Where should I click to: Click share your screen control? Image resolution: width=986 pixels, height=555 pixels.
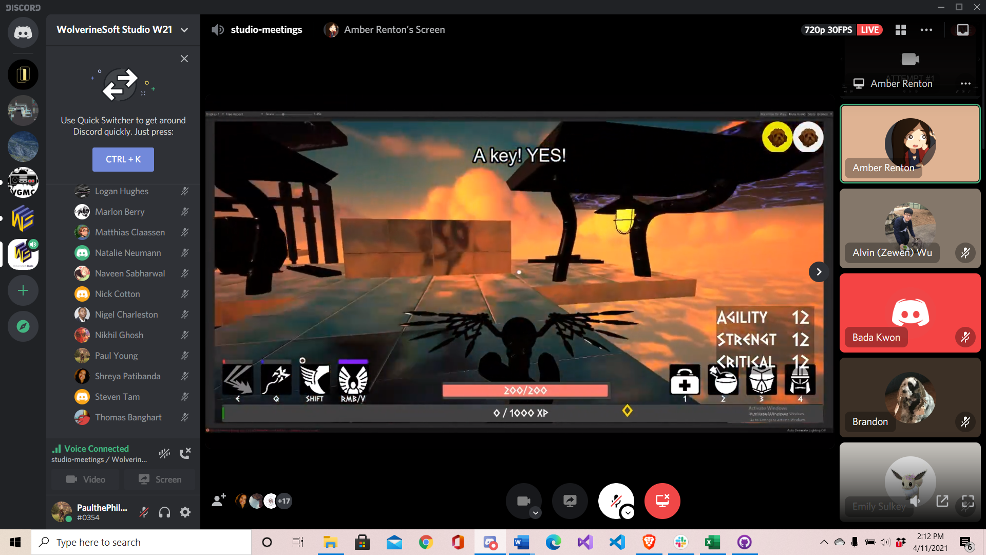[570, 501]
